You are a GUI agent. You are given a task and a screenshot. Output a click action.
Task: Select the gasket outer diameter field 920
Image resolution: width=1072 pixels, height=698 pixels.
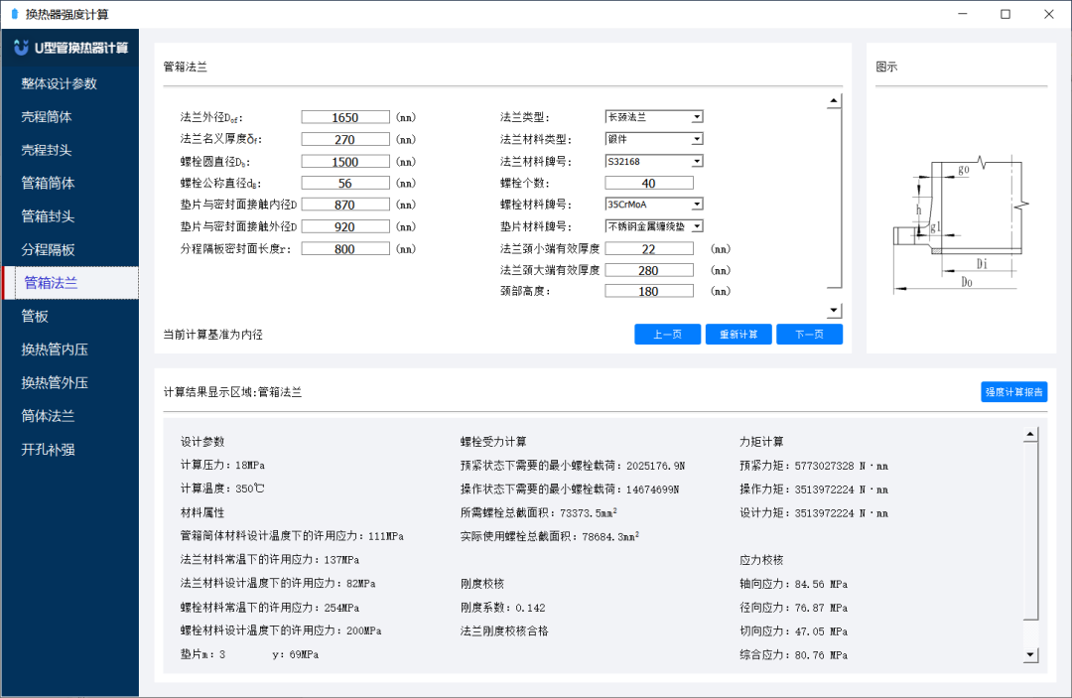345,227
